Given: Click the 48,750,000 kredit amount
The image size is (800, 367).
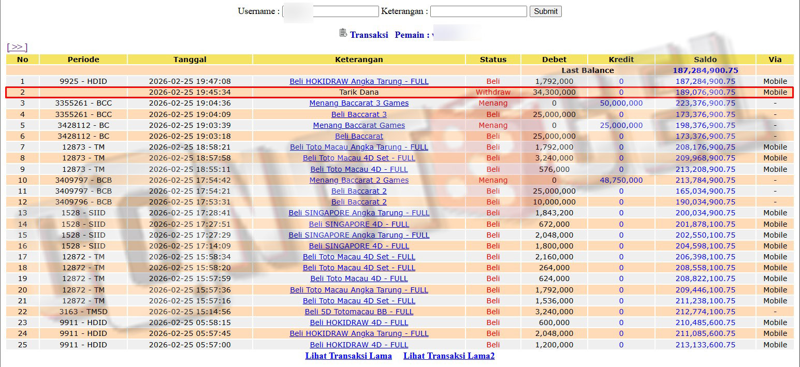Looking at the screenshot, I should tap(621, 180).
